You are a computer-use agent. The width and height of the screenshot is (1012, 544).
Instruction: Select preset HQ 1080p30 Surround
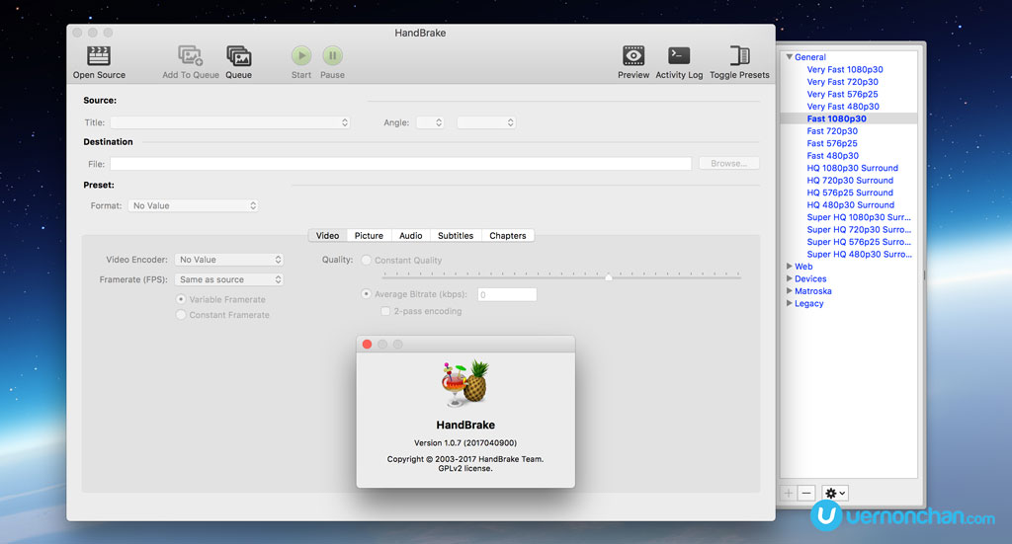click(x=852, y=168)
